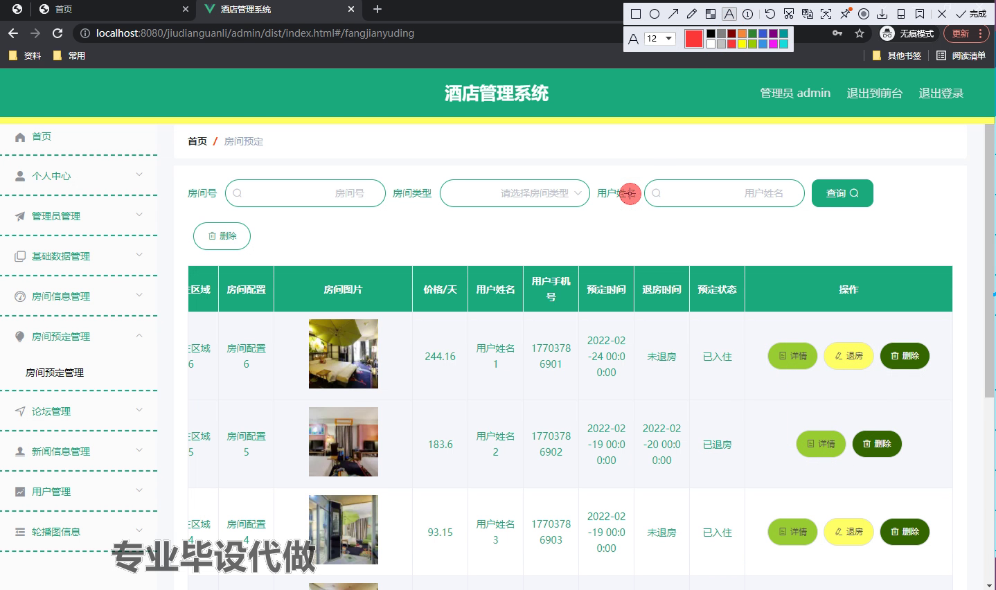
Task: Select the numbered marker tool
Action: (x=748, y=14)
